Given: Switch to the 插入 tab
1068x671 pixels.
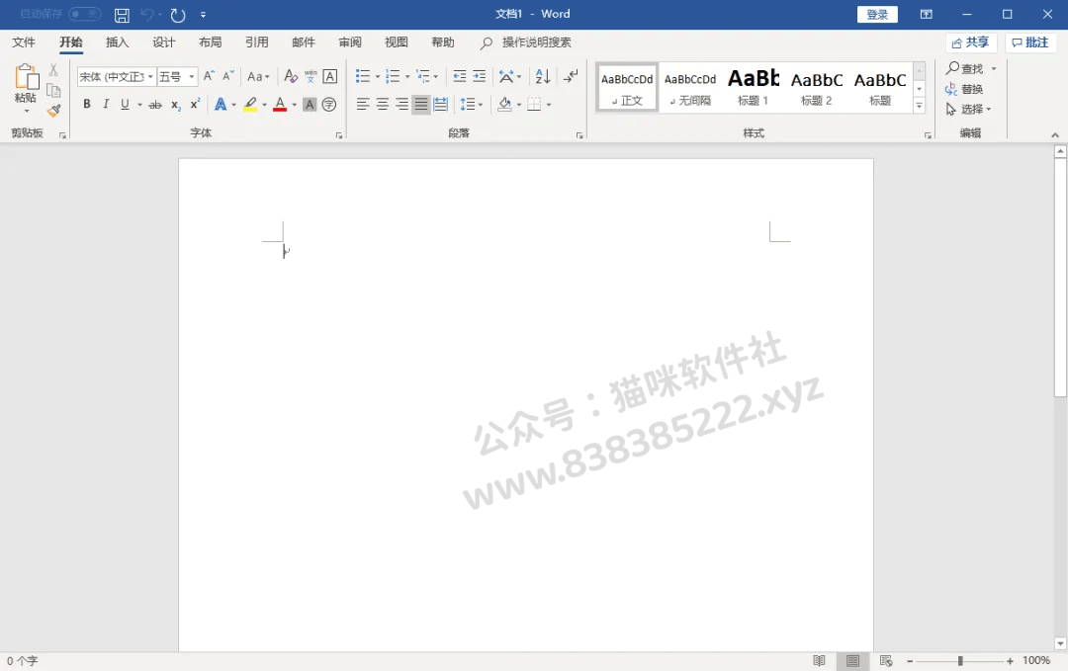Looking at the screenshot, I should (x=117, y=42).
